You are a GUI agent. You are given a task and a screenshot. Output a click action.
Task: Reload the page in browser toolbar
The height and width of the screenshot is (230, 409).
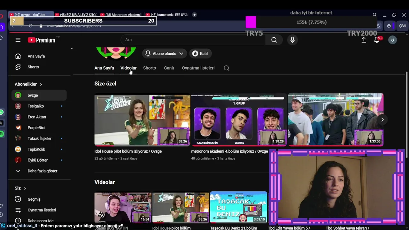pos(31,26)
